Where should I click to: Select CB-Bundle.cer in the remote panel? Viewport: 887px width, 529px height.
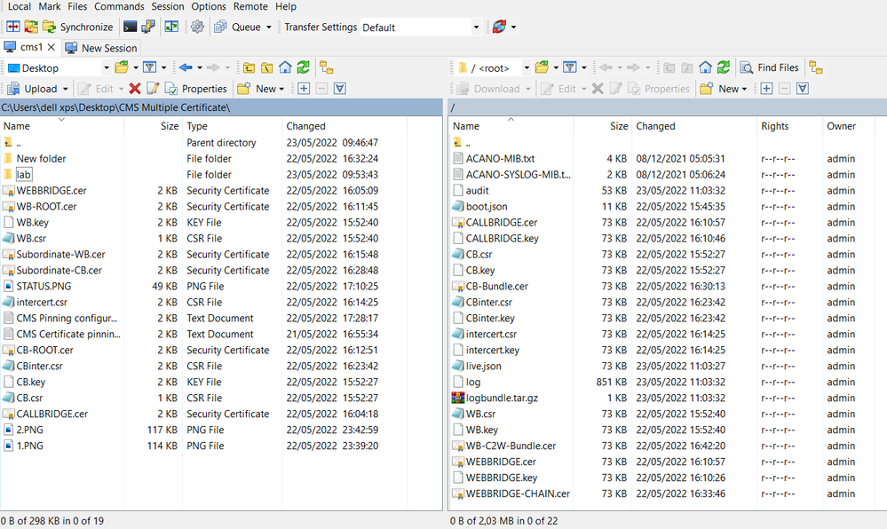[x=496, y=287]
